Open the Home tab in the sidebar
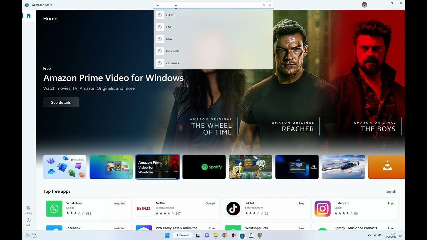This screenshot has height=240, width=427. pyautogui.click(x=28, y=16)
